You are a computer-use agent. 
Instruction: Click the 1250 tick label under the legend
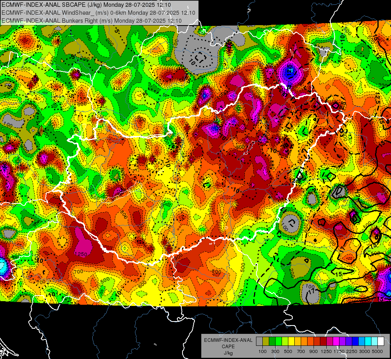pos(326,351)
